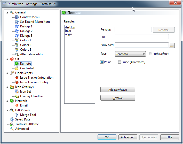The image size is (183, 144).
Task: Click the gear icon for Set Extend Menu Item
Action: [17, 22]
